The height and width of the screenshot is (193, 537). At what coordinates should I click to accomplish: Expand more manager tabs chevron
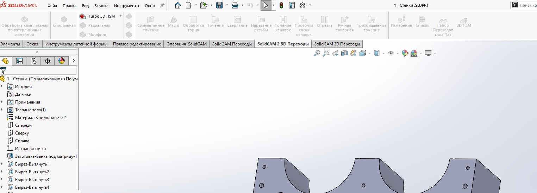click(x=74, y=61)
